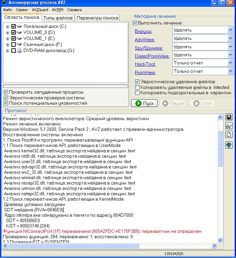
Task: Open the AVZPM menu
Action: (x=58, y=10)
